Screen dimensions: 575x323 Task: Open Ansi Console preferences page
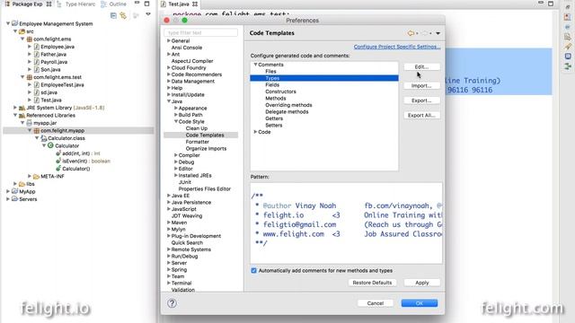click(x=187, y=48)
